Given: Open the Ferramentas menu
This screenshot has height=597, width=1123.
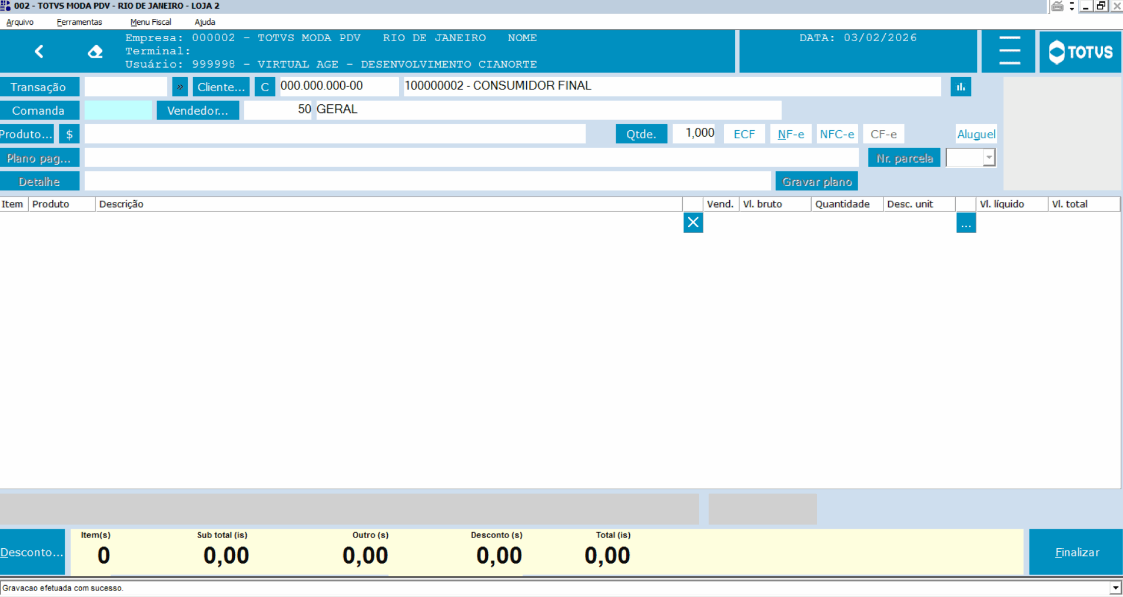Looking at the screenshot, I should (x=79, y=22).
